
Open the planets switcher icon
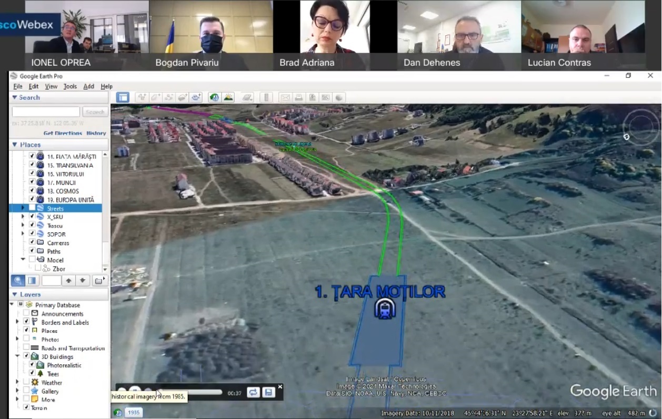tap(247, 97)
